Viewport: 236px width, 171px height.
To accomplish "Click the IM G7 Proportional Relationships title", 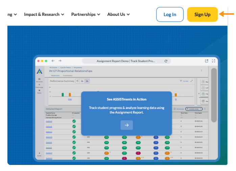I will click(x=71, y=71).
